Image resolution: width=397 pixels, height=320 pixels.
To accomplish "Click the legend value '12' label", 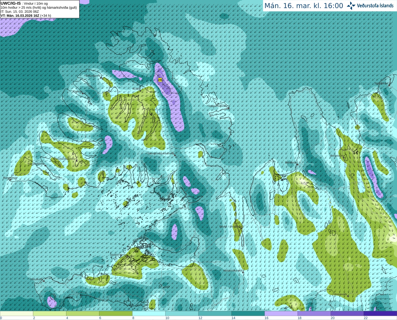I will coord(200,318).
